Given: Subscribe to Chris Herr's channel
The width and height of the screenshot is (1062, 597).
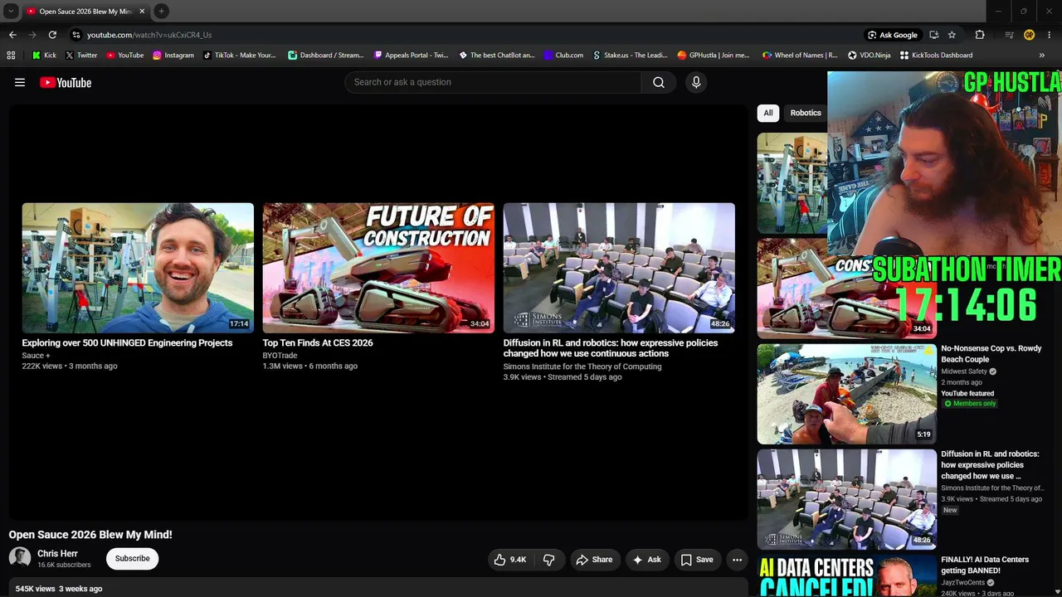Looking at the screenshot, I should [x=132, y=559].
